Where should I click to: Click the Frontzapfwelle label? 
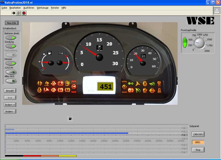coord(188,30)
